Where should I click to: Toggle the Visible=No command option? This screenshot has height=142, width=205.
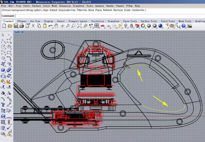137,10
